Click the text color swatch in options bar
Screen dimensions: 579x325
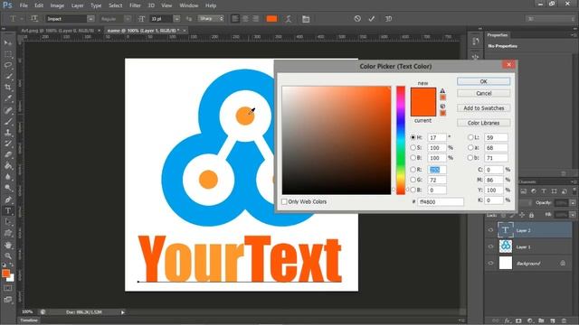(271, 19)
